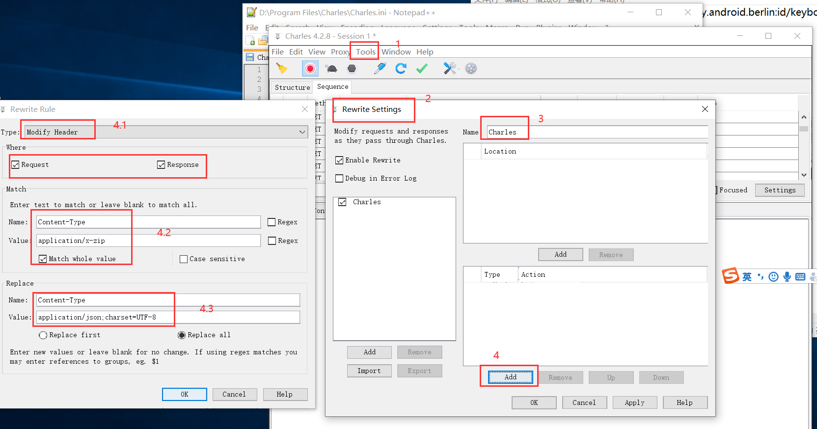Close the Rewrite Settings dialog

pyautogui.click(x=705, y=109)
